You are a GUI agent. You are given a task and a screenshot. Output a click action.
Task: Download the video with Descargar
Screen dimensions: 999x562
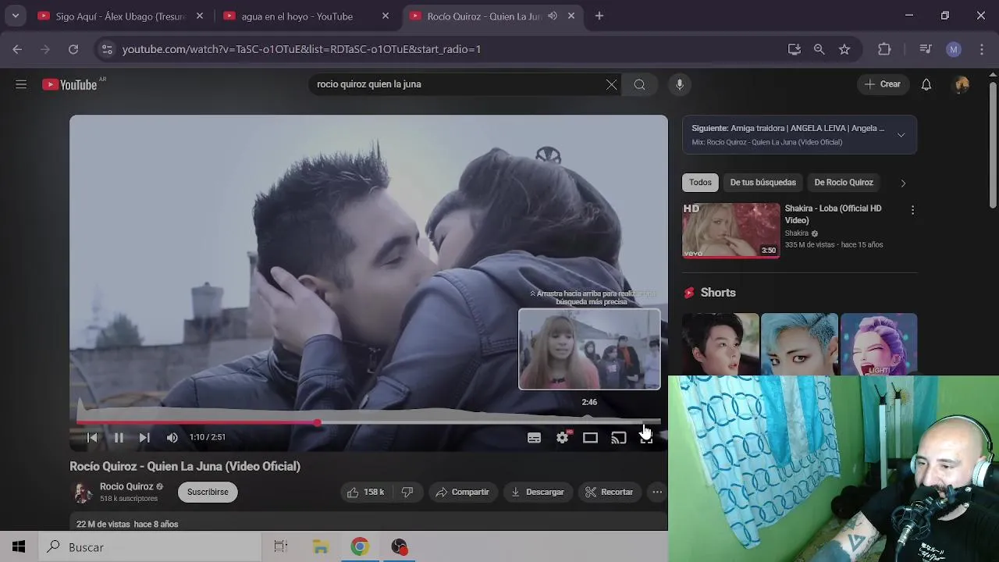(x=537, y=492)
